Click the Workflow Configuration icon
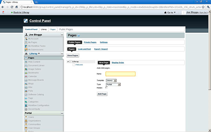The width and height of the screenshot is (211, 132). coord(26,106)
